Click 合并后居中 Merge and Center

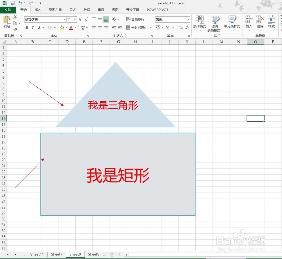point(137,28)
